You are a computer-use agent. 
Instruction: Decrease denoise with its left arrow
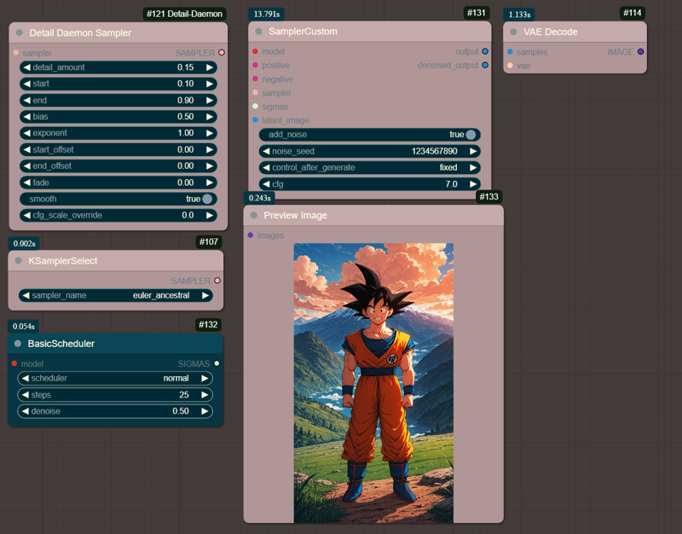(26, 411)
